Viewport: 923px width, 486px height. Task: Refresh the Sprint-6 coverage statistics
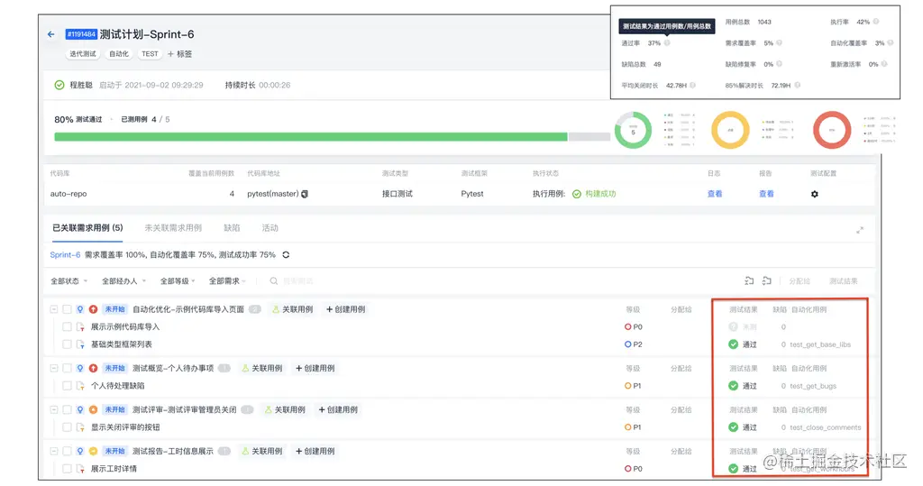coord(286,255)
